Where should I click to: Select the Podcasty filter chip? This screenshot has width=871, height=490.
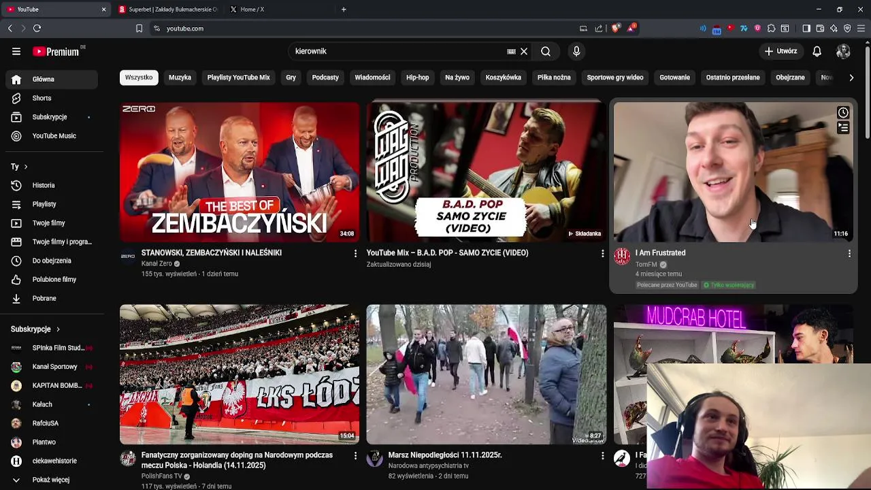pos(325,78)
